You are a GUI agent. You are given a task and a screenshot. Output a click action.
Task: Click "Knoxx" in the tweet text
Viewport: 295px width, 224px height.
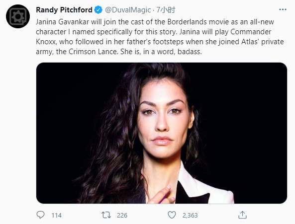point(46,42)
